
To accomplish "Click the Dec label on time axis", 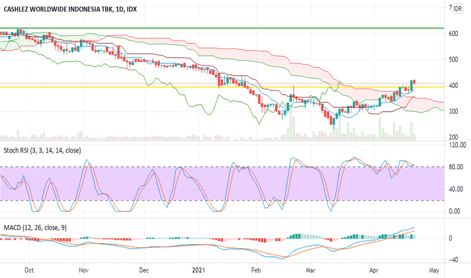I will 144,270.
